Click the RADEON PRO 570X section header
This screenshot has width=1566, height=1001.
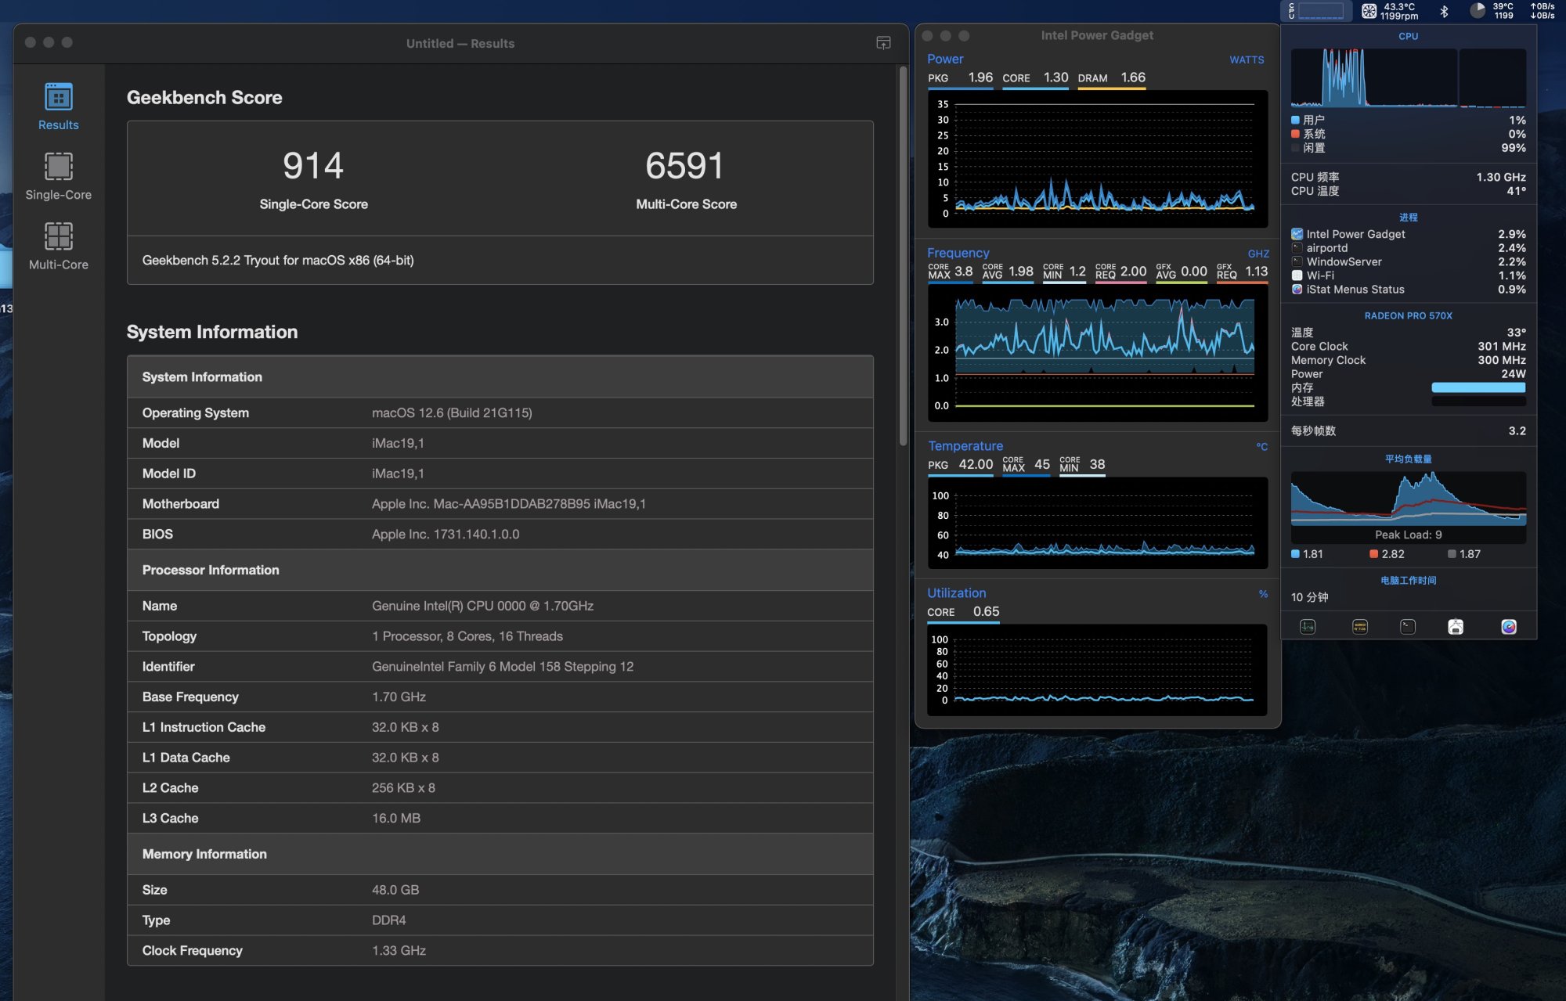point(1408,315)
